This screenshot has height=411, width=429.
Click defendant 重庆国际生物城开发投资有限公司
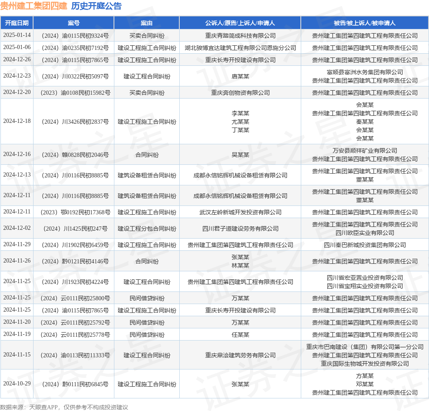pos(365,364)
